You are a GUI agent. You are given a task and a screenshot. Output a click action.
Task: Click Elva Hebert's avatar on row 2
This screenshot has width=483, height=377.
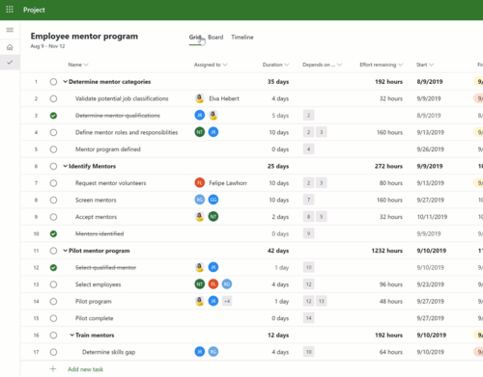(200, 98)
